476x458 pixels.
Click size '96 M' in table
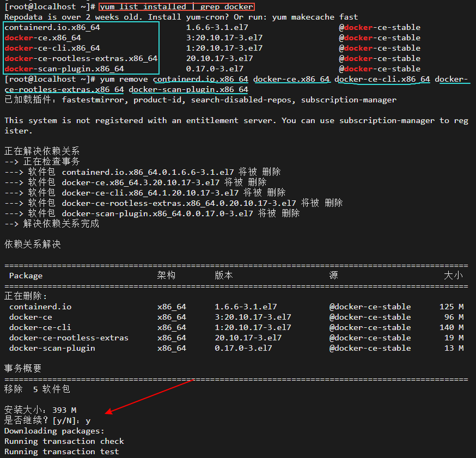pyautogui.click(x=454, y=317)
